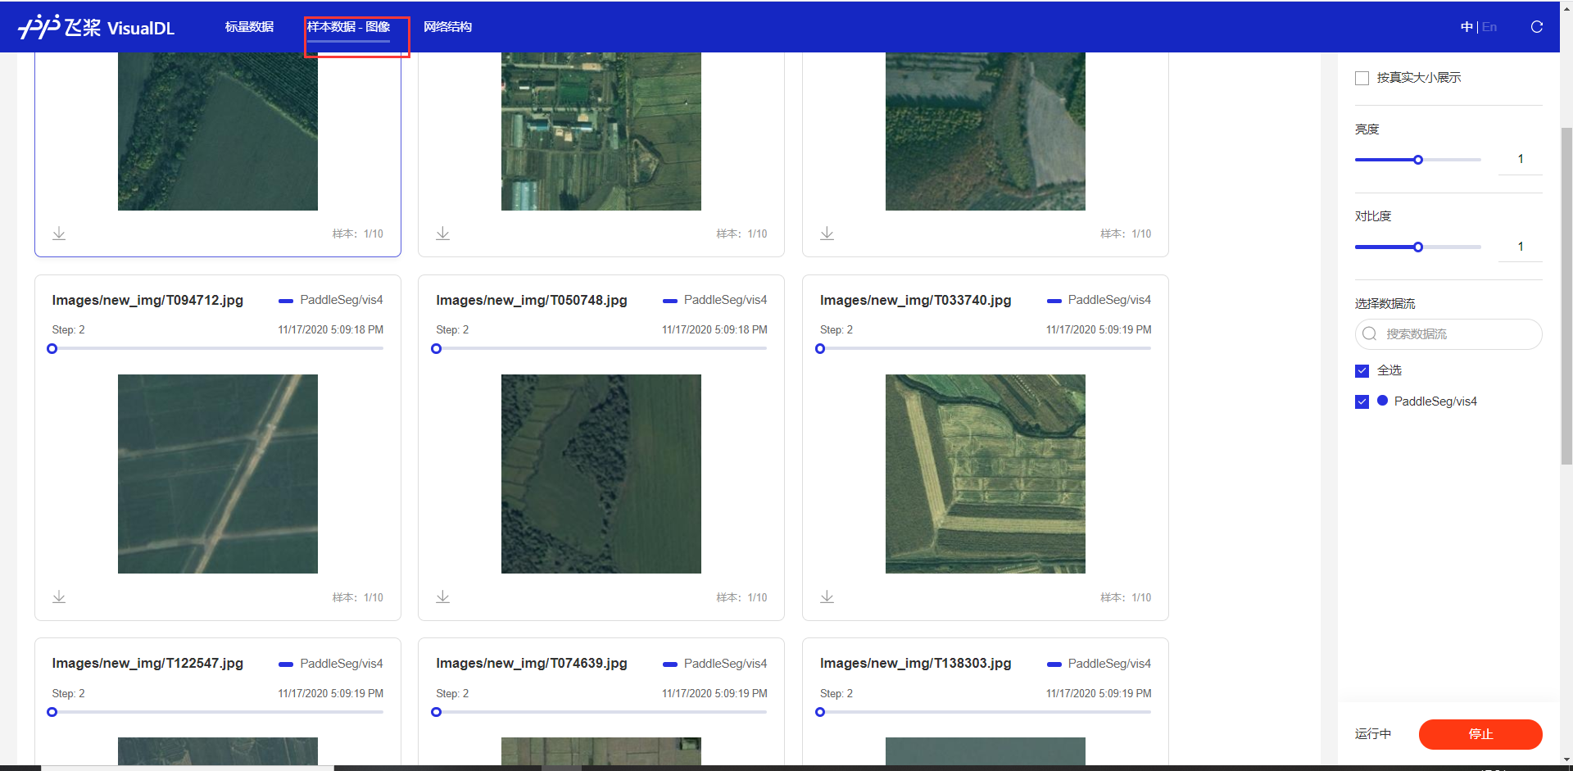Click the step slider for T094712.jpg
1573x771 pixels.
(x=217, y=348)
